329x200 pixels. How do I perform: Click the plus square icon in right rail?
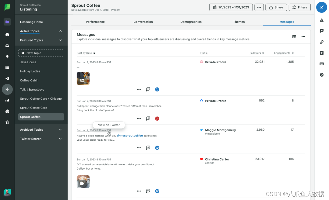coord(321,53)
